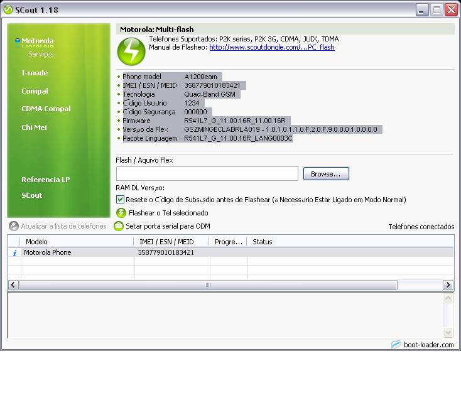Click the boot-loader.com logo icon
Image resolution: width=461 pixels, height=400 pixels.
click(396, 344)
